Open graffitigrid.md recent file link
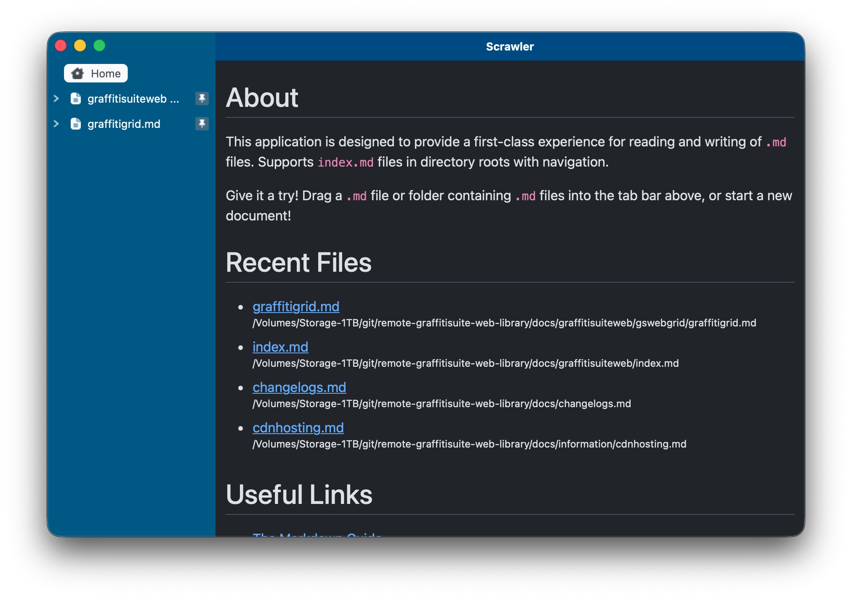This screenshot has width=852, height=599. tap(296, 307)
